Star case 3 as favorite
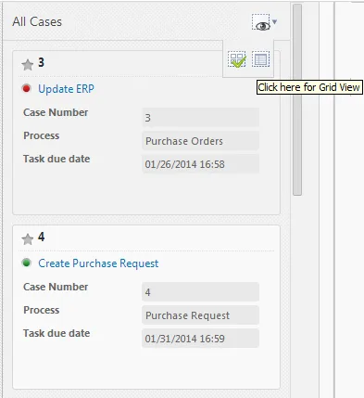Viewport: 364px width, 398px height. [x=28, y=65]
